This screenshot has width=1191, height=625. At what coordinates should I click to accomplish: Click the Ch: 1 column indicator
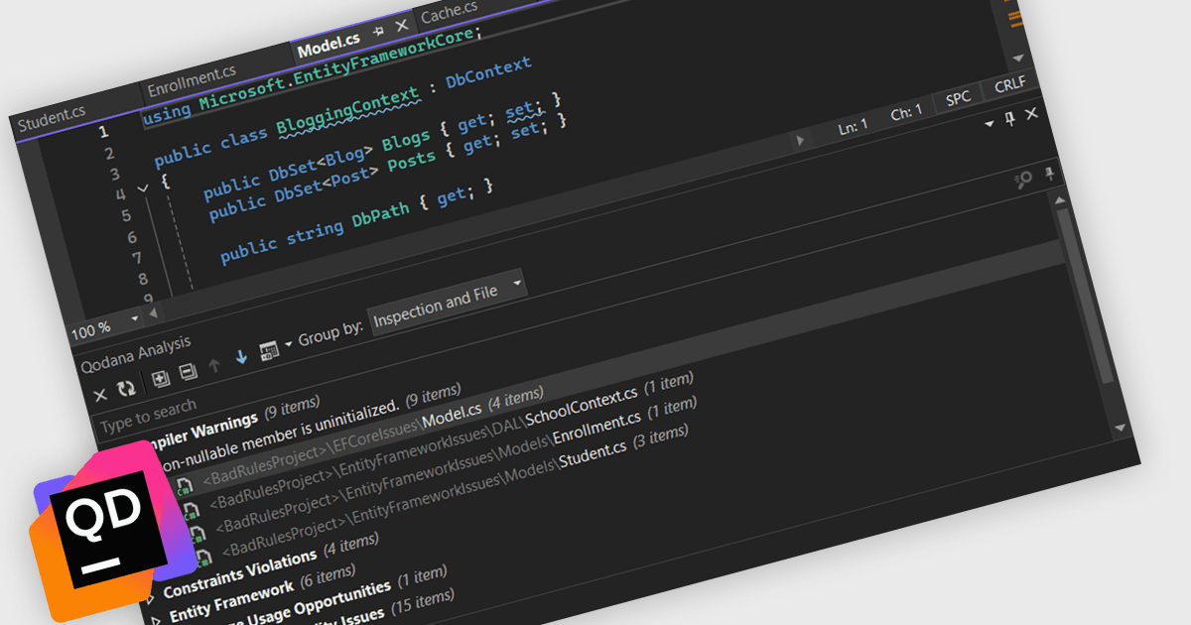(906, 113)
